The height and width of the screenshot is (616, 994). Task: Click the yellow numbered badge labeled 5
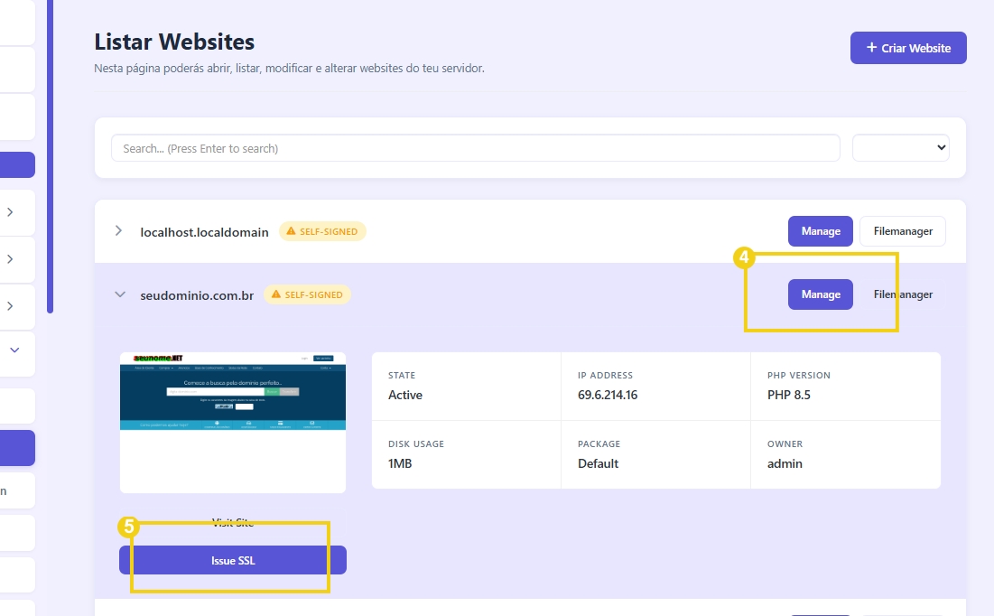[x=129, y=525]
